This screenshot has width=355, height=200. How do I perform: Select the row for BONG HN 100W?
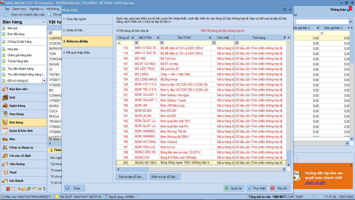coord(201,163)
